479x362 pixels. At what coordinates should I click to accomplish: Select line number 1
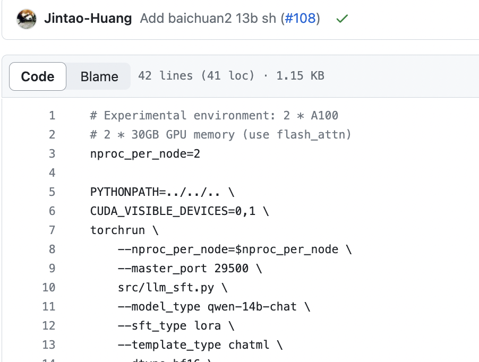coord(52,116)
